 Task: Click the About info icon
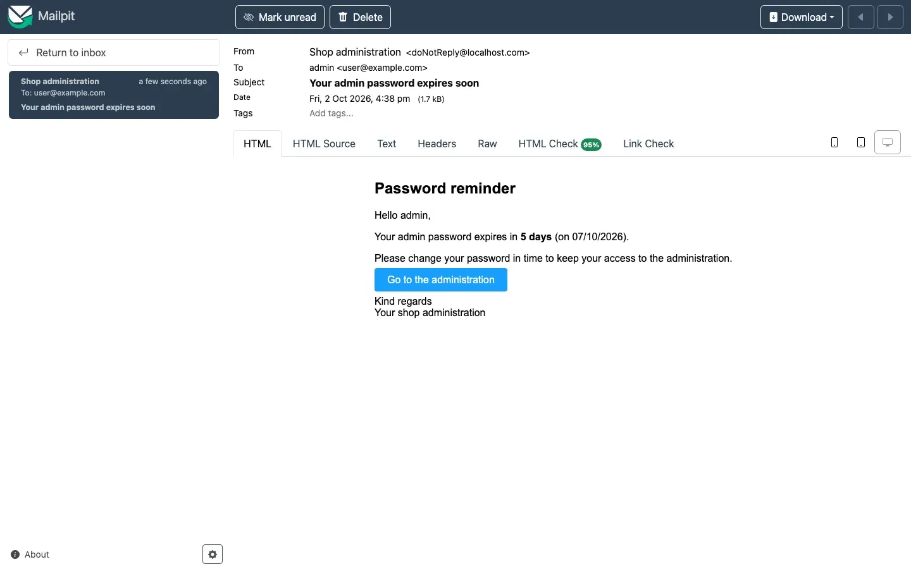click(x=15, y=554)
